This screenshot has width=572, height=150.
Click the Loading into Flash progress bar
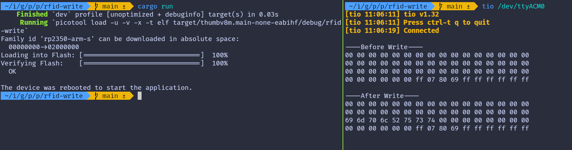[142, 55]
